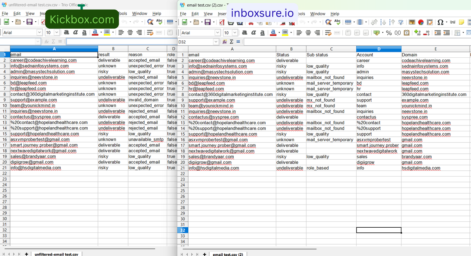Click Function Wizard fx icon in email test (2) window

225,42
